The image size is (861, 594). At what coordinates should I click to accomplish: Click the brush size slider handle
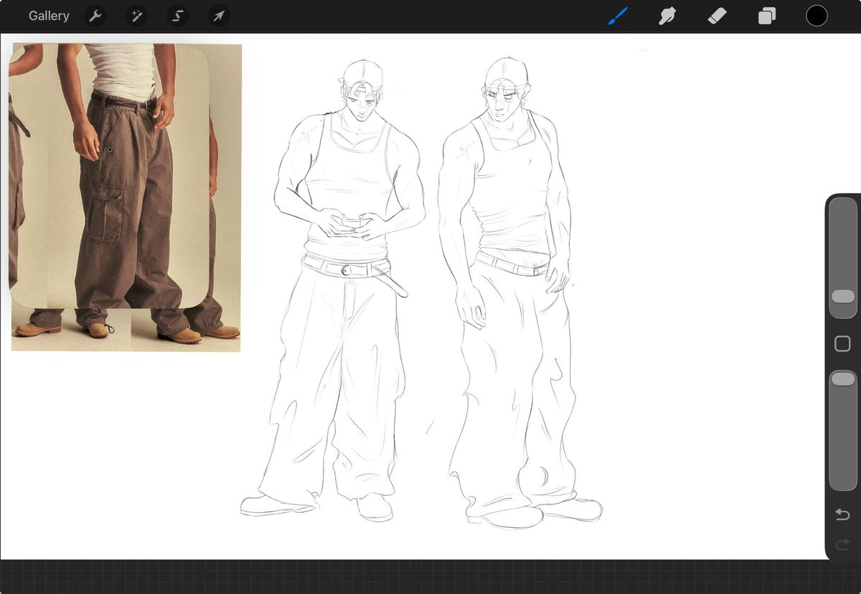coord(843,296)
